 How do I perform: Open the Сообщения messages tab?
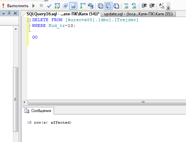point(38,111)
